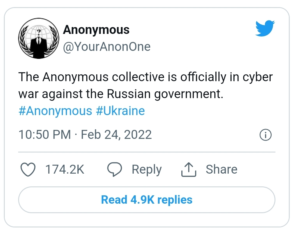Click the divider line above the like count

coord(146,152)
